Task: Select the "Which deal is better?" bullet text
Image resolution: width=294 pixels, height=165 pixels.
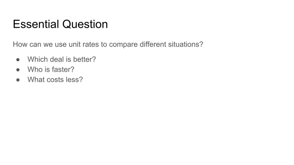Action: tap(62, 59)
